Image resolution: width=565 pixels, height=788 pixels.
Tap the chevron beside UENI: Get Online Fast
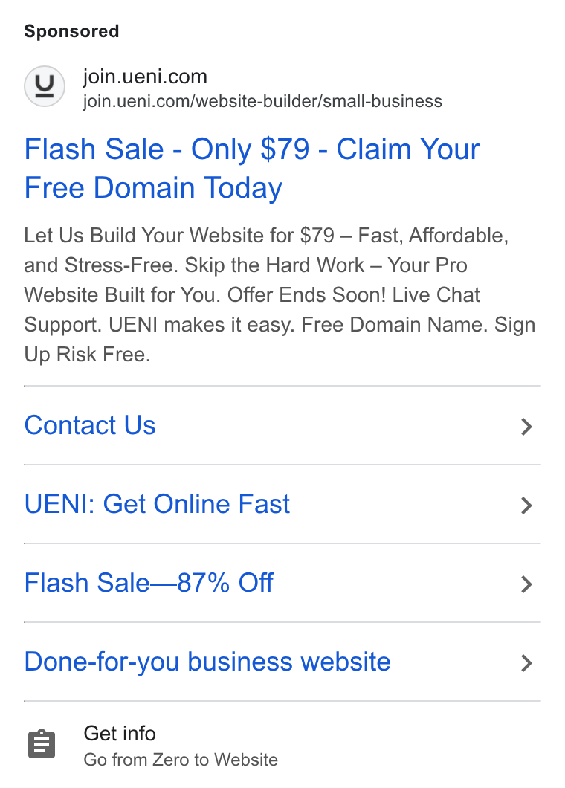click(526, 505)
